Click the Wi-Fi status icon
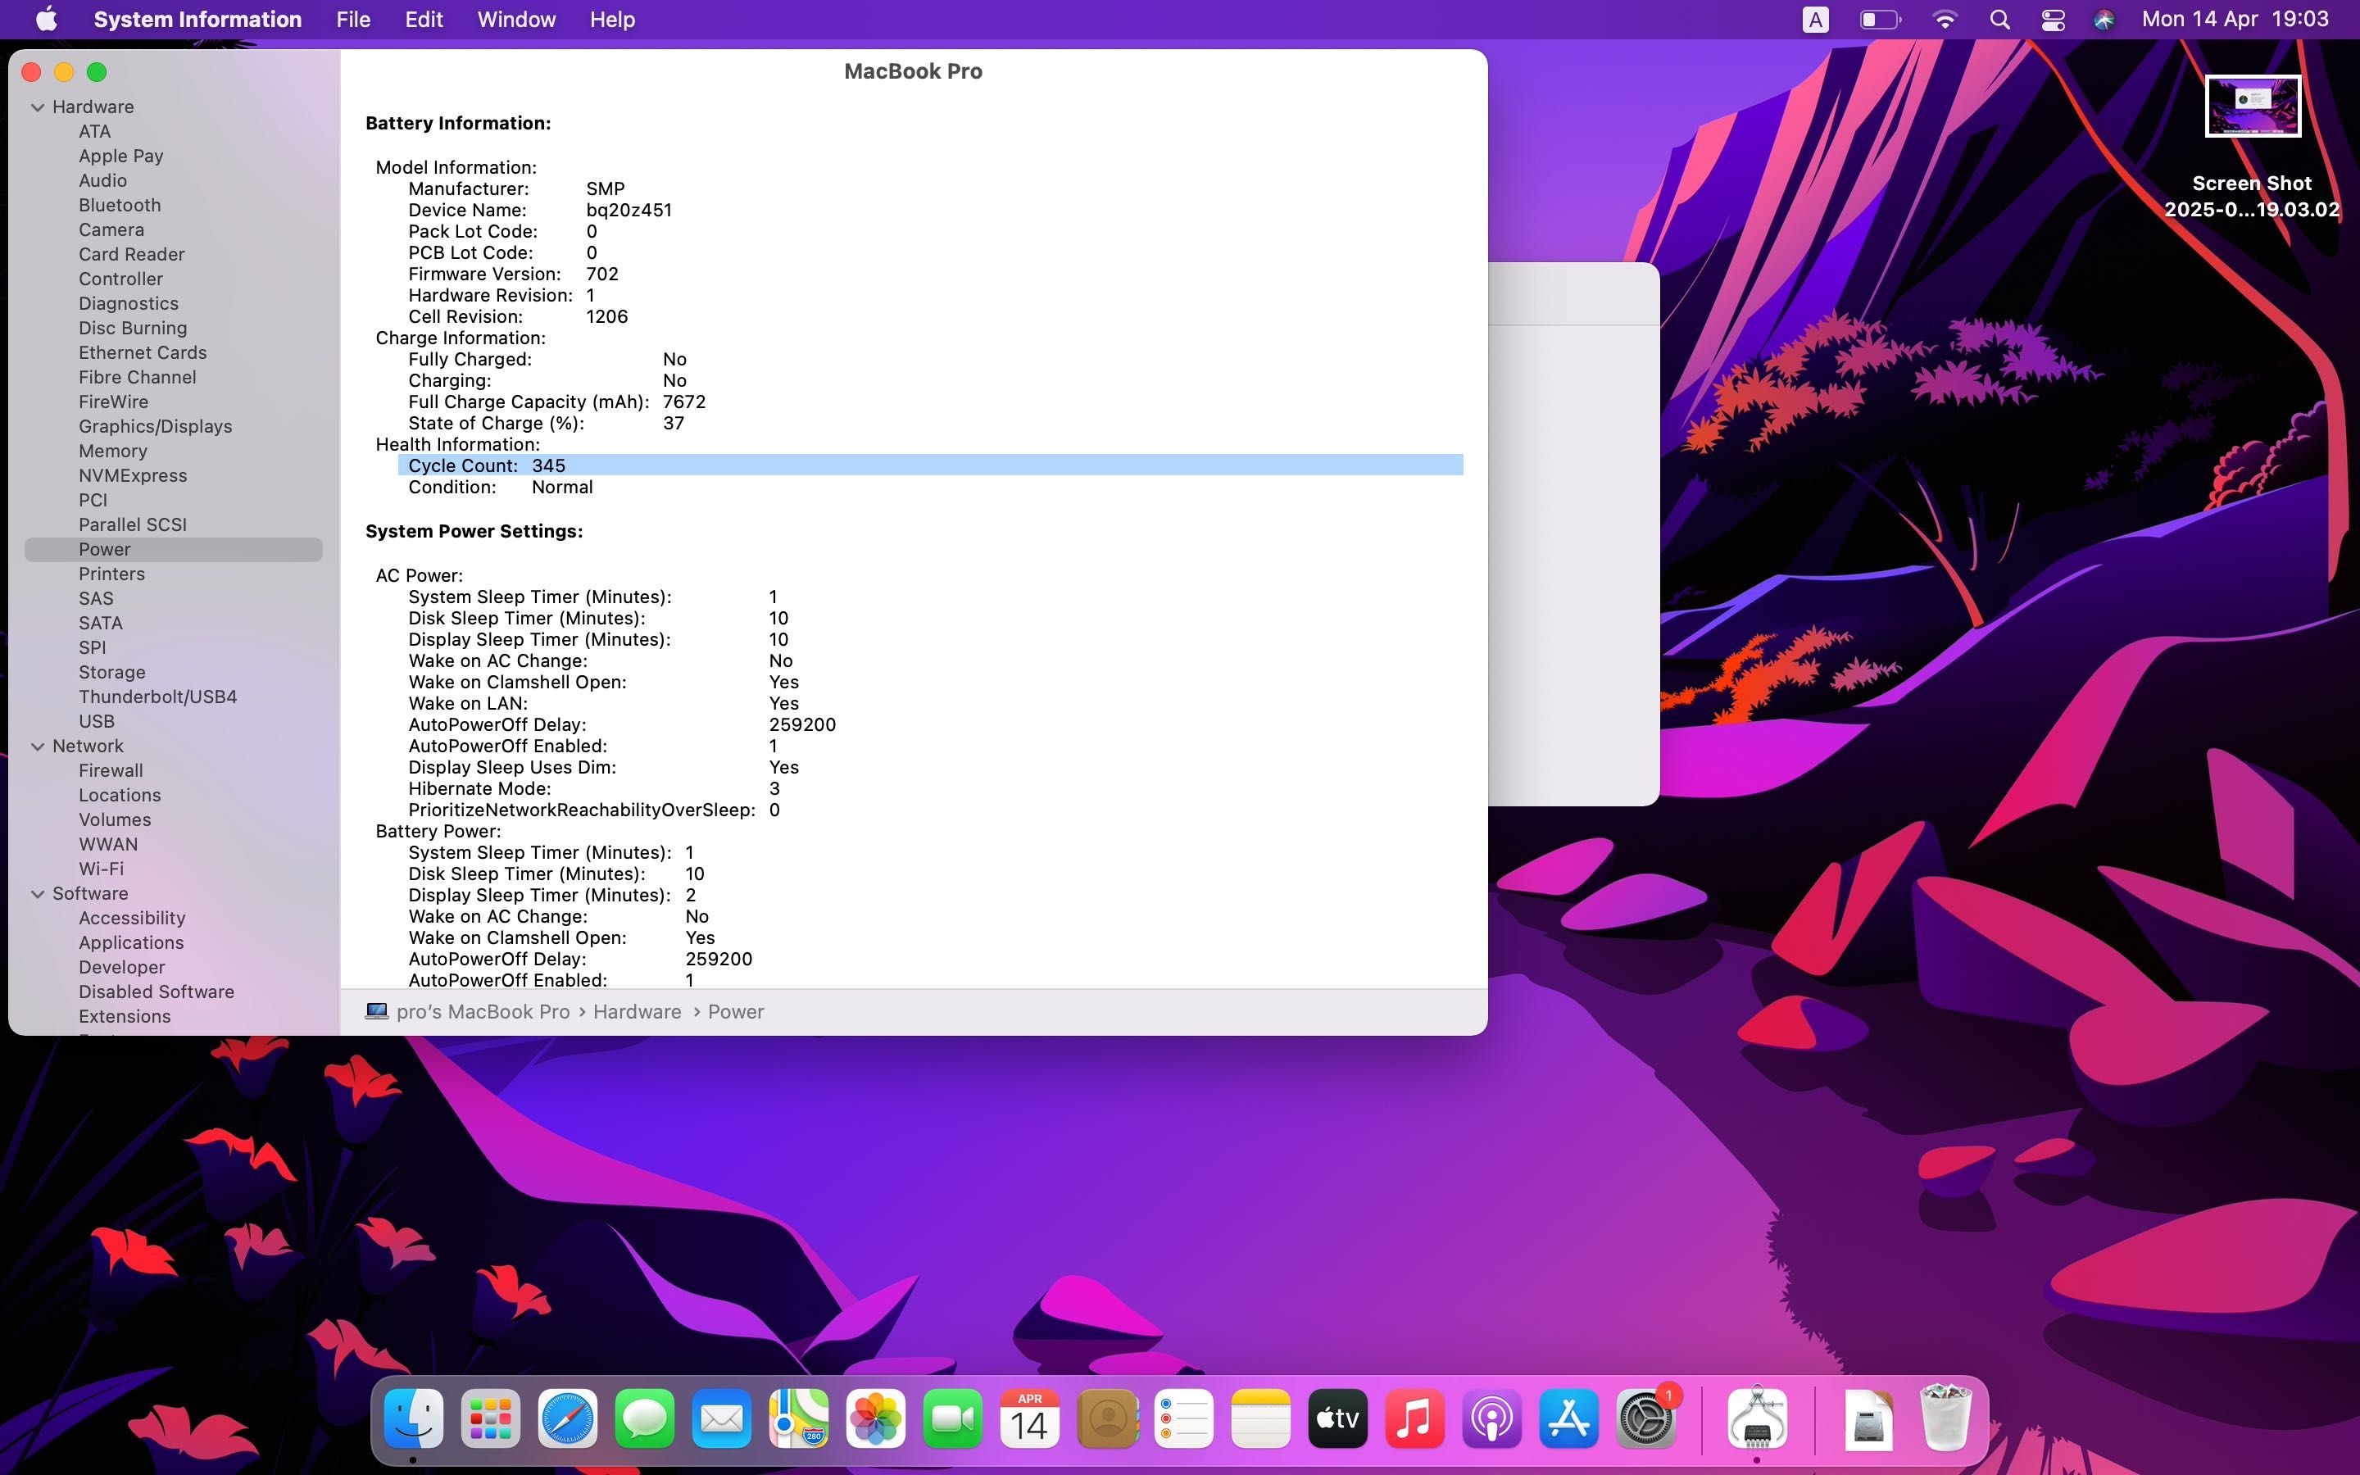This screenshot has width=2360, height=1475. click(x=1945, y=20)
